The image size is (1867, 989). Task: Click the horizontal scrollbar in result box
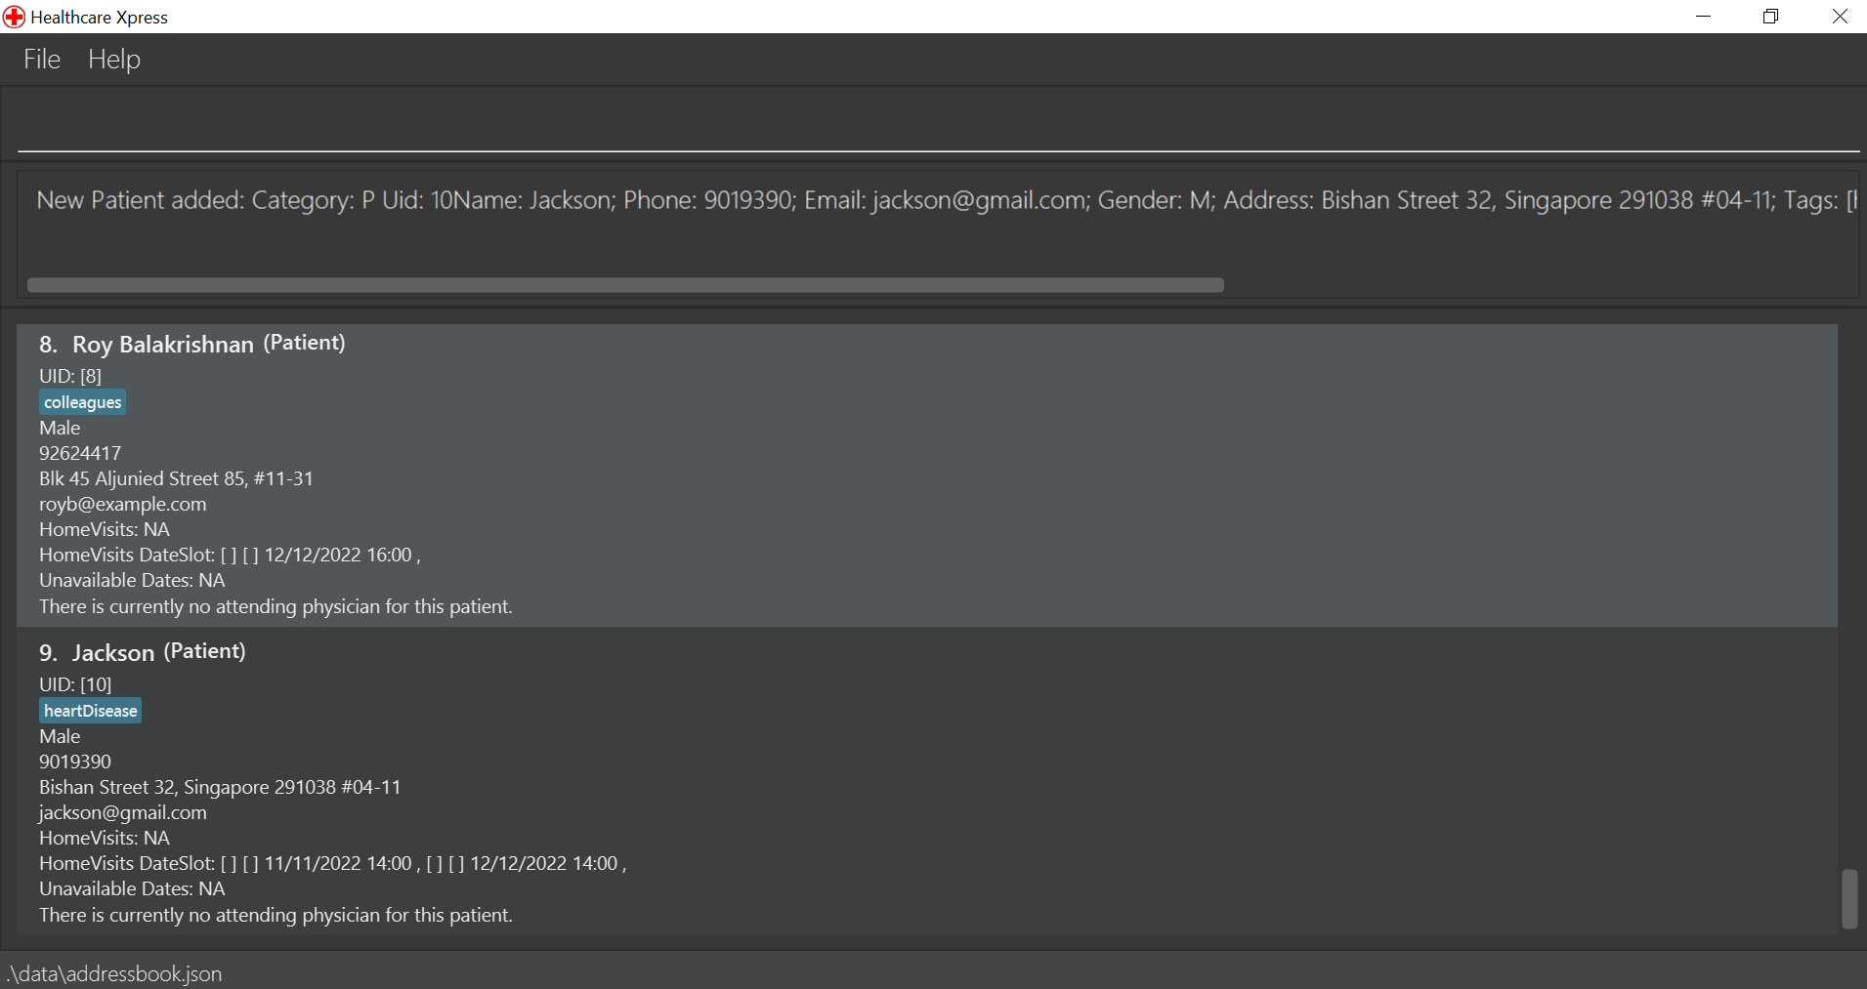pyautogui.click(x=625, y=285)
